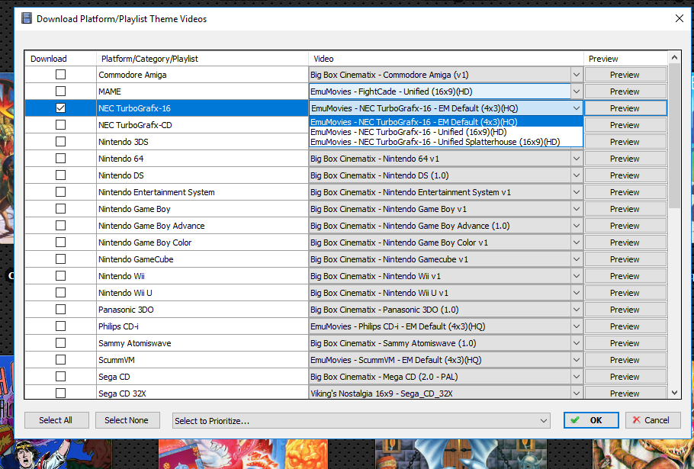The width and height of the screenshot is (694, 469).
Task: Sort by Platform/Category/Playlist column header
Action: click(202, 59)
